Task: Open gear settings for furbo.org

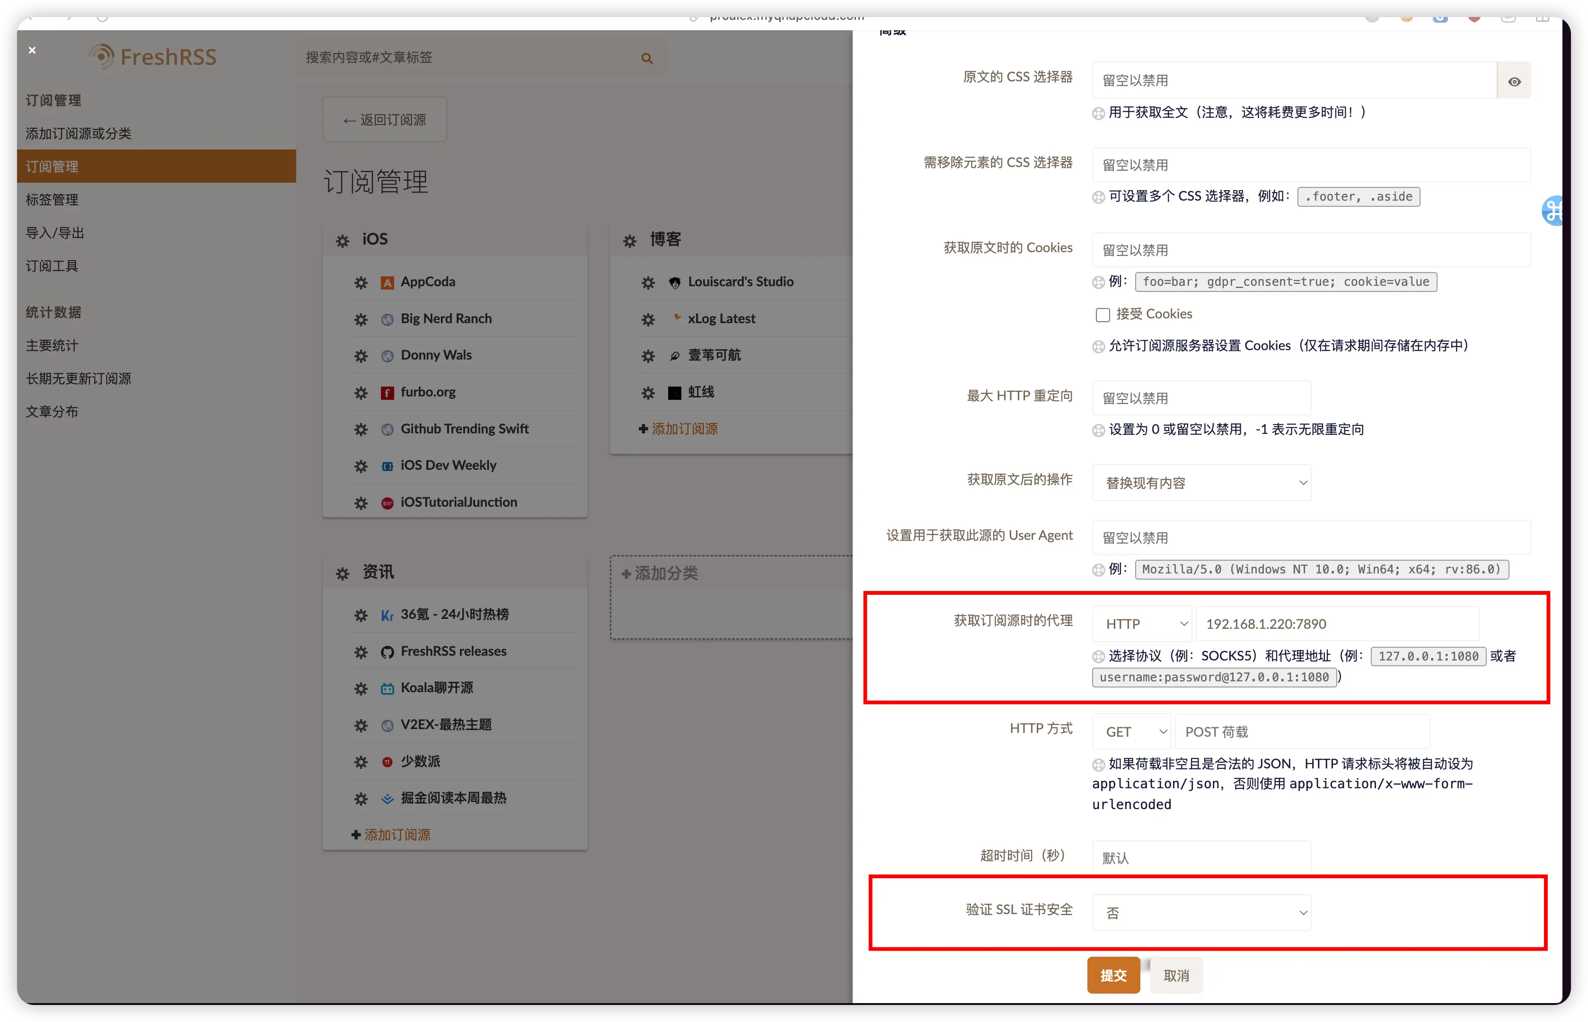Action: coord(361,393)
